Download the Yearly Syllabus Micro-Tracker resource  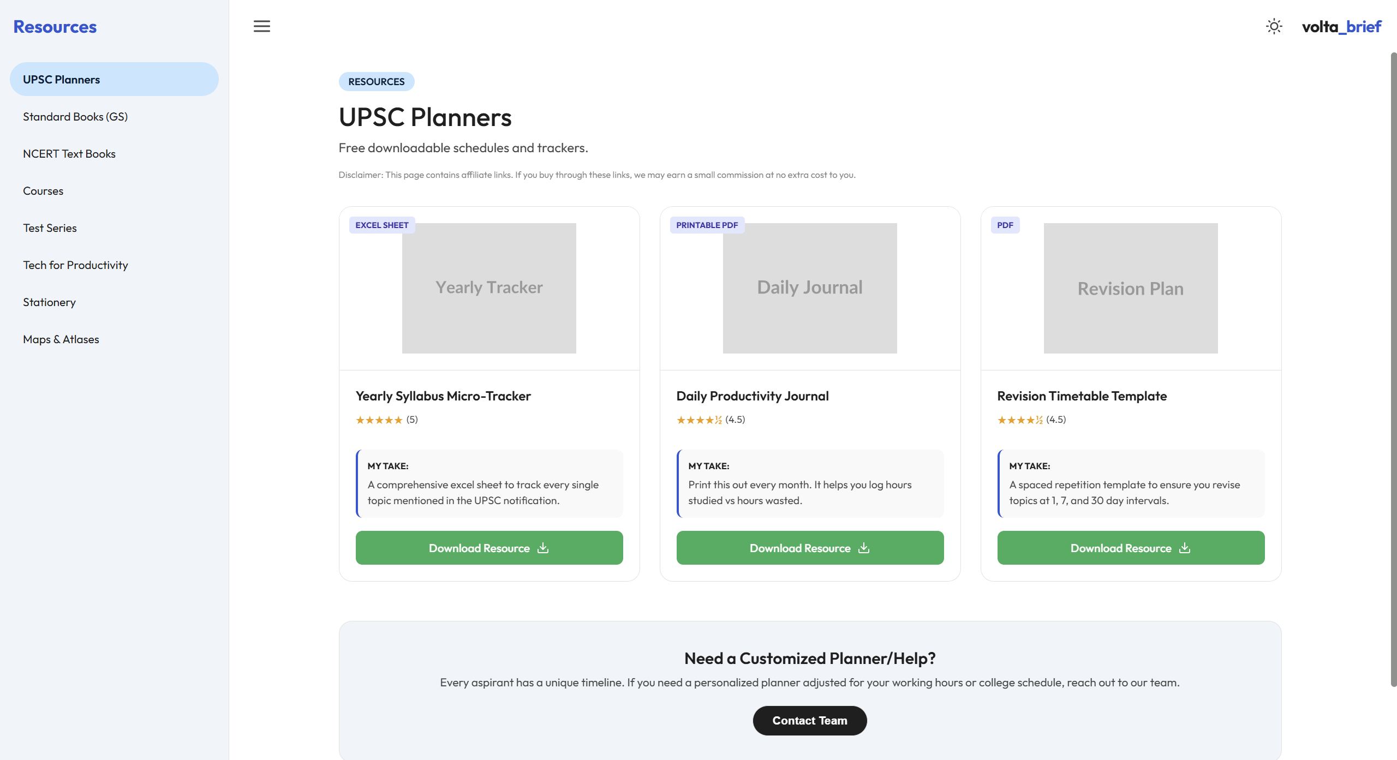pyautogui.click(x=489, y=548)
